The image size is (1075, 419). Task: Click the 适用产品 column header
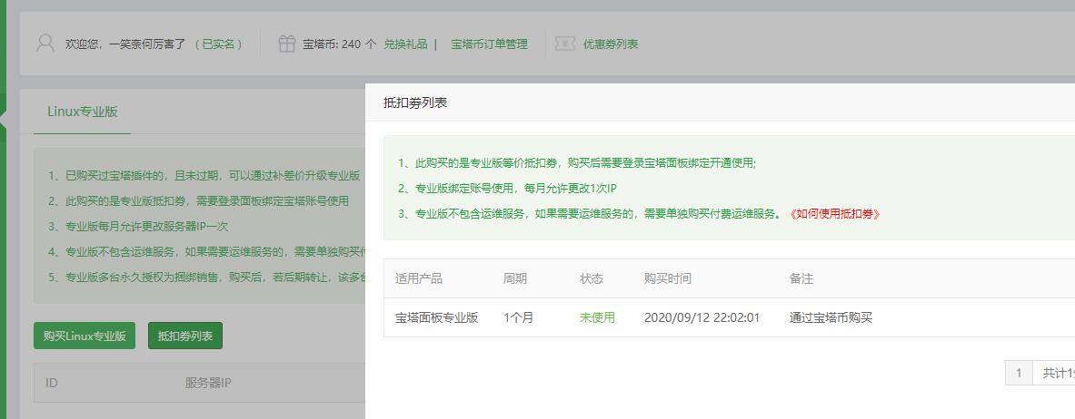[418, 278]
